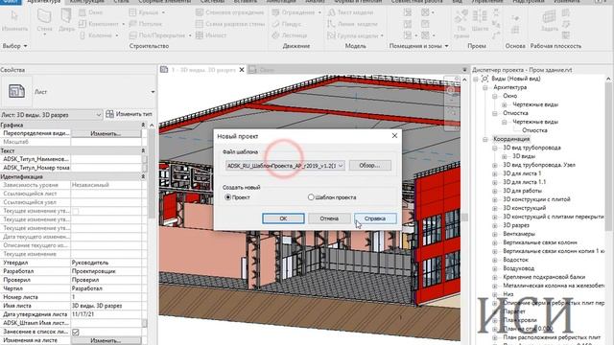Select the Ограждение railing tool
Viewport: 614px width, 345px height.
click(296, 12)
